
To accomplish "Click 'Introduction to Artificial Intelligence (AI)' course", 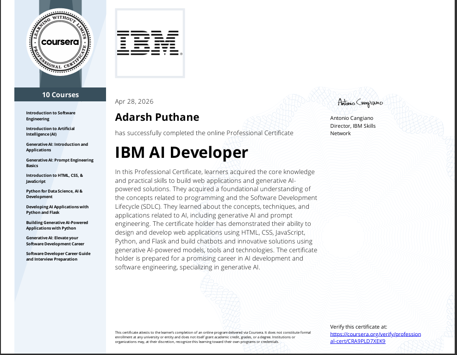I will click(50, 131).
